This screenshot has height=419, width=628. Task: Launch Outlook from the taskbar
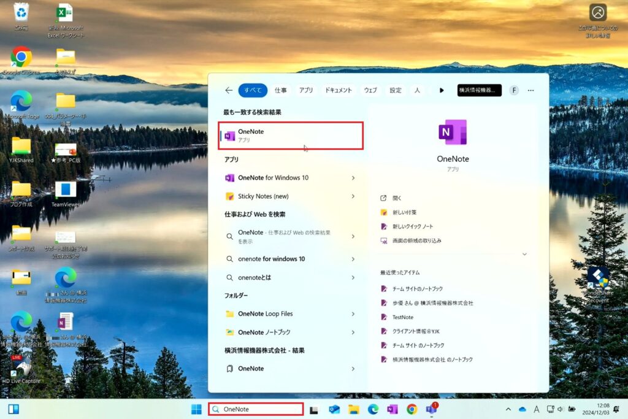(334, 409)
